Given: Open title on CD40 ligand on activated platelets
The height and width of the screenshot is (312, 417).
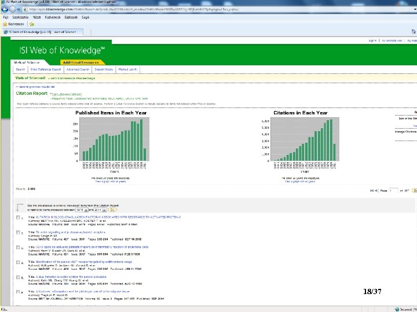Looking at the screenshot, I should pyautogui.click(x=92, y=247).
